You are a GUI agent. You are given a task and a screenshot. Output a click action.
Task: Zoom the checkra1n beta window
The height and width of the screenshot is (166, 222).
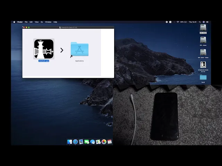pos(29,27)
